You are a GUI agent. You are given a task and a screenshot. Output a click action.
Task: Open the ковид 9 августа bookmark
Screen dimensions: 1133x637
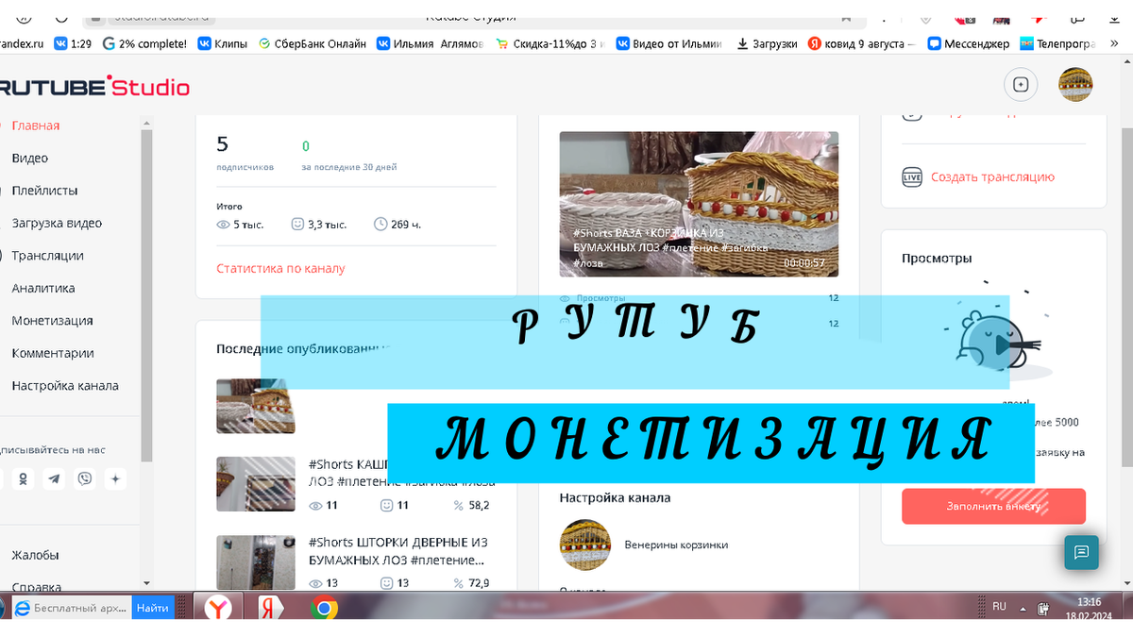coord(862,43)
